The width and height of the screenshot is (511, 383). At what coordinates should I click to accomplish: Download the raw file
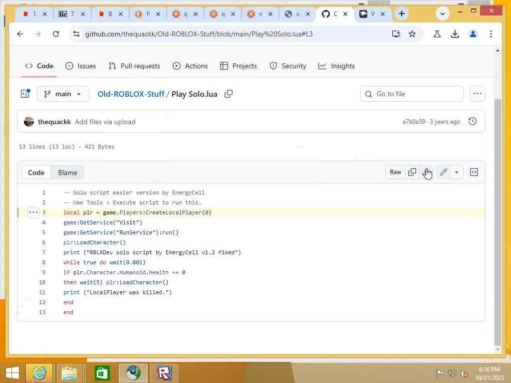[426, 172]
